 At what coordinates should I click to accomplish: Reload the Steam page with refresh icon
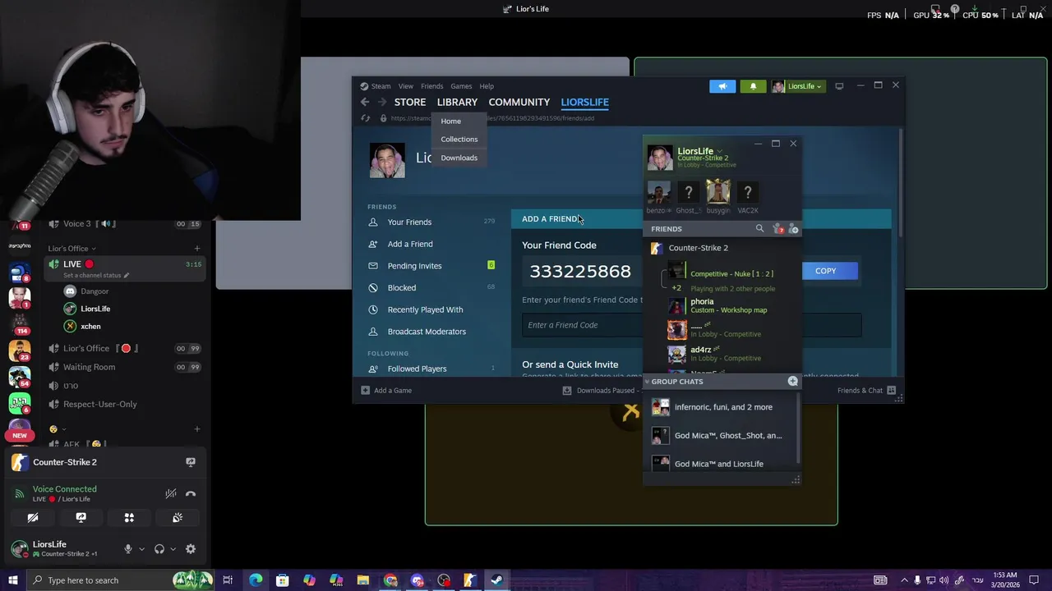coord(366,118)
